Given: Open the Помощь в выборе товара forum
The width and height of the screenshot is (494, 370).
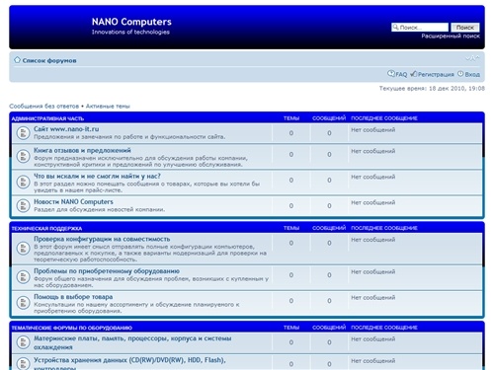Looking at the screenshot, I should coord(73,297).
